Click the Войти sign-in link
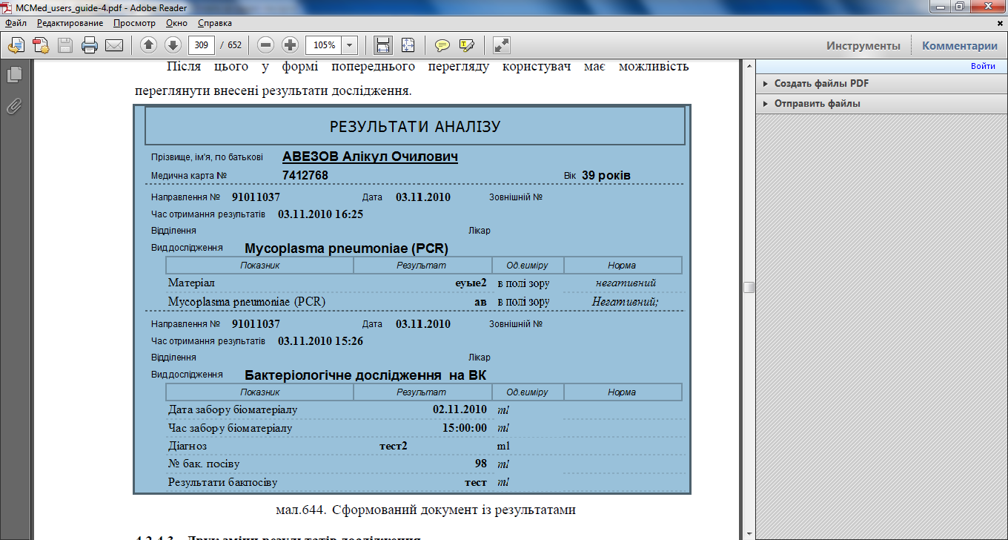 click(x=983, y=66)
